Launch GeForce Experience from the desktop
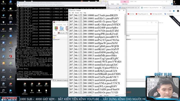This screenshot has height=101, width=180. tap(3, 37)
